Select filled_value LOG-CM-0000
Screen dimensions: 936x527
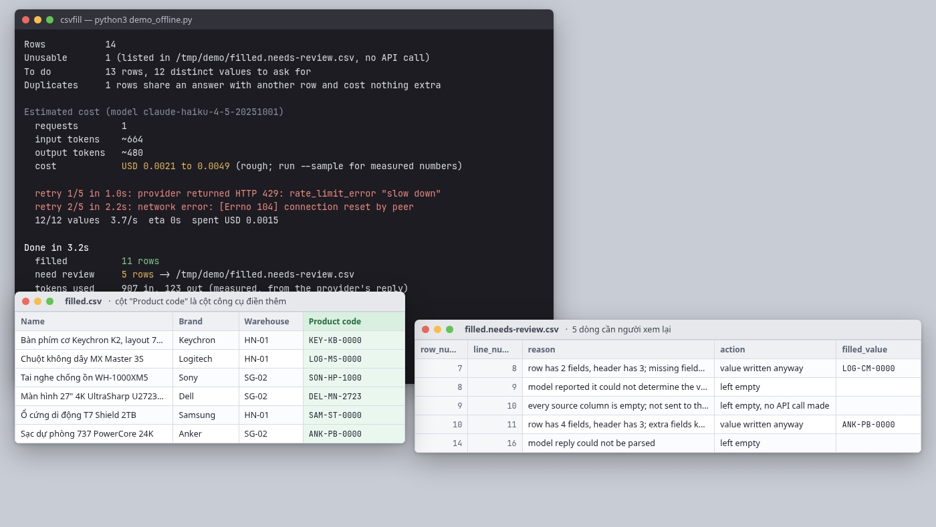[x=879, y=368]
